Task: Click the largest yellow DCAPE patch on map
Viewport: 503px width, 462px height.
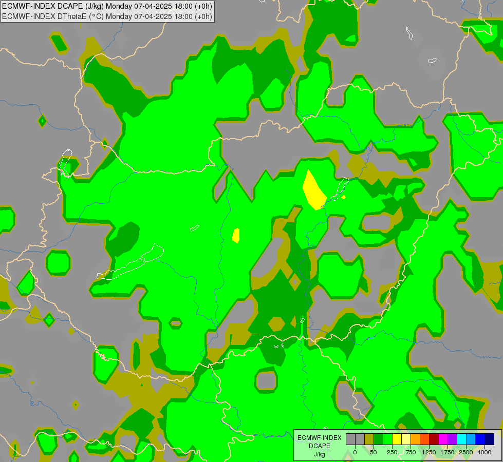Action: [314, 191]
